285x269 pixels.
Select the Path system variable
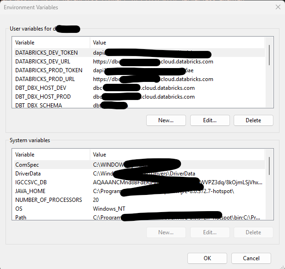[139, 217]
